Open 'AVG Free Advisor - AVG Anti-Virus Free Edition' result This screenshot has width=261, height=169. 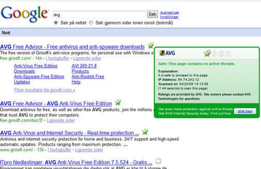point(56,104)
